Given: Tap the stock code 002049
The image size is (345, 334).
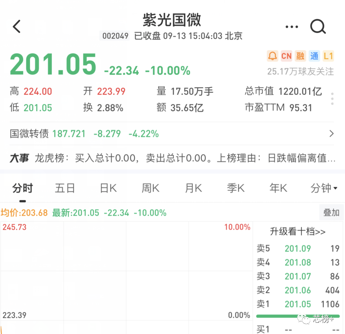Looking at the screenshot, I should coord(115,36).
